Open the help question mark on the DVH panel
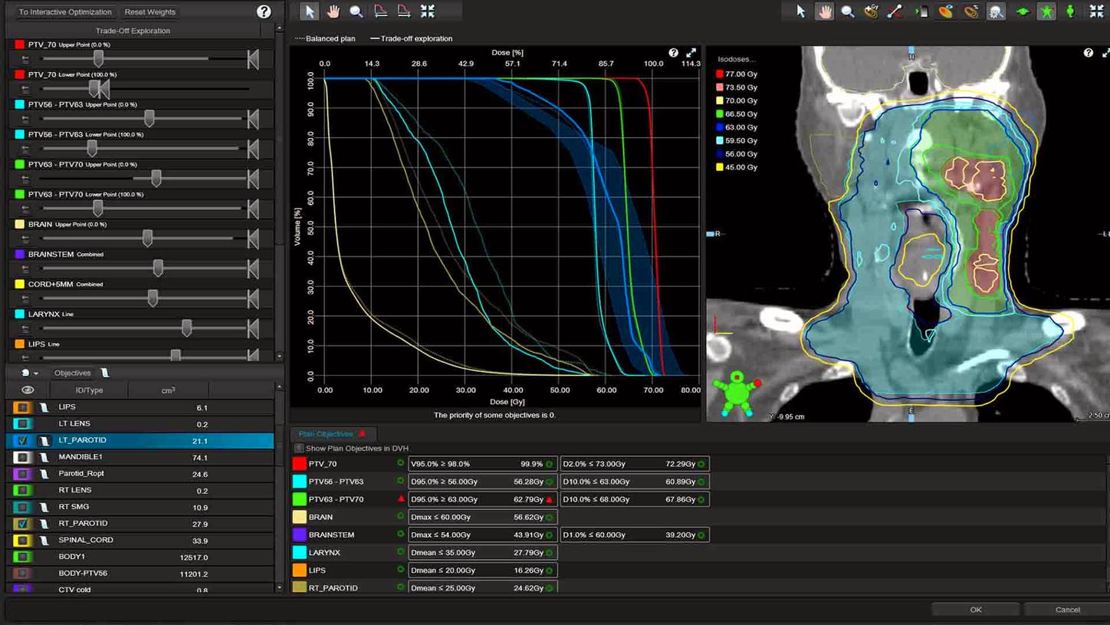The height and width of the screenshot is (625, 1110). [674, 52]
